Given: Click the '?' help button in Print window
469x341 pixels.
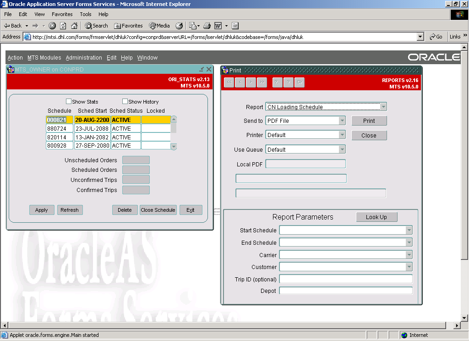Looking at the screenshot, I should (289, 82).
